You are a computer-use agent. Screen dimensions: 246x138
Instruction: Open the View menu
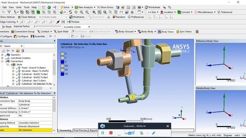[x=11, y=7]
